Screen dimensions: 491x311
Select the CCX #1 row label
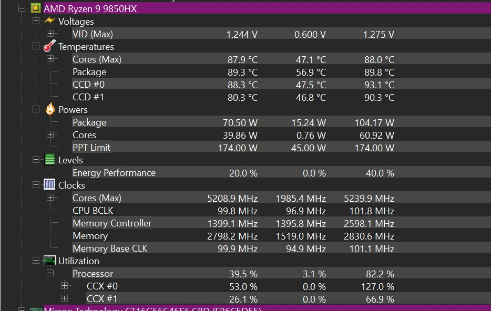tap(102, 299)
